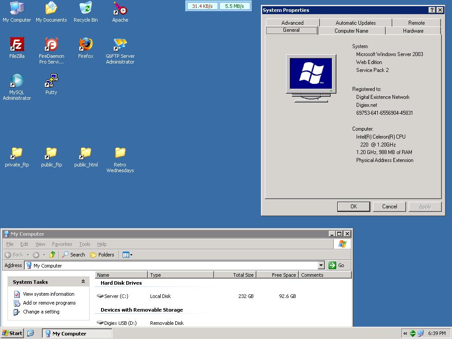Image resolution: width=452 pixels, height=339 pixels.
Task: Switch to the Hardware tab
Action: 413,30
